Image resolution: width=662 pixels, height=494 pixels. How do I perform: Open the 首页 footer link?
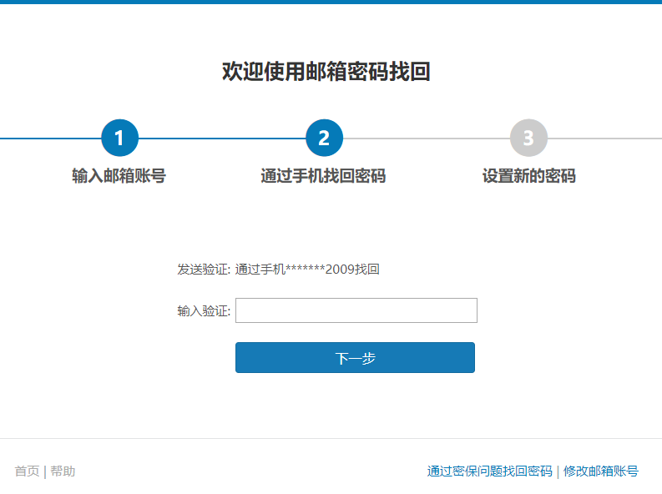point(27,471)
